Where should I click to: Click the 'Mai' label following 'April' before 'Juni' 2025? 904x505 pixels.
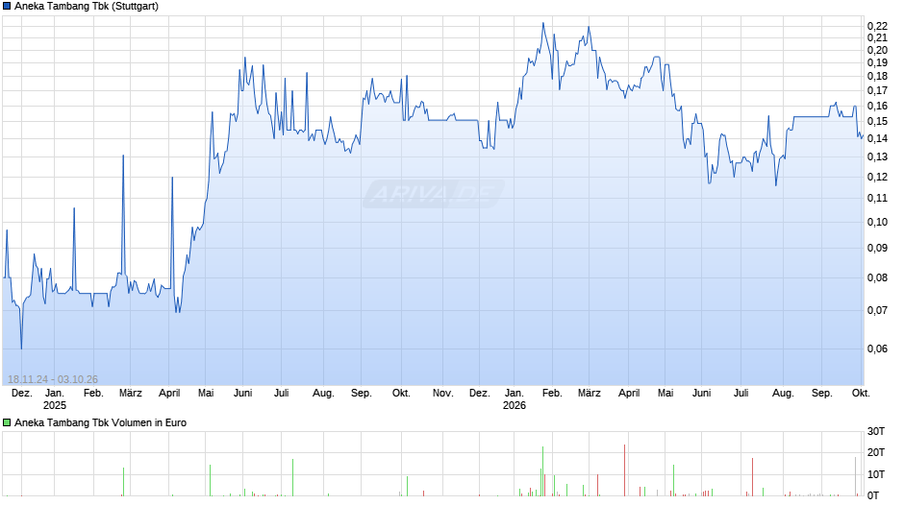[x=206, y=394]
